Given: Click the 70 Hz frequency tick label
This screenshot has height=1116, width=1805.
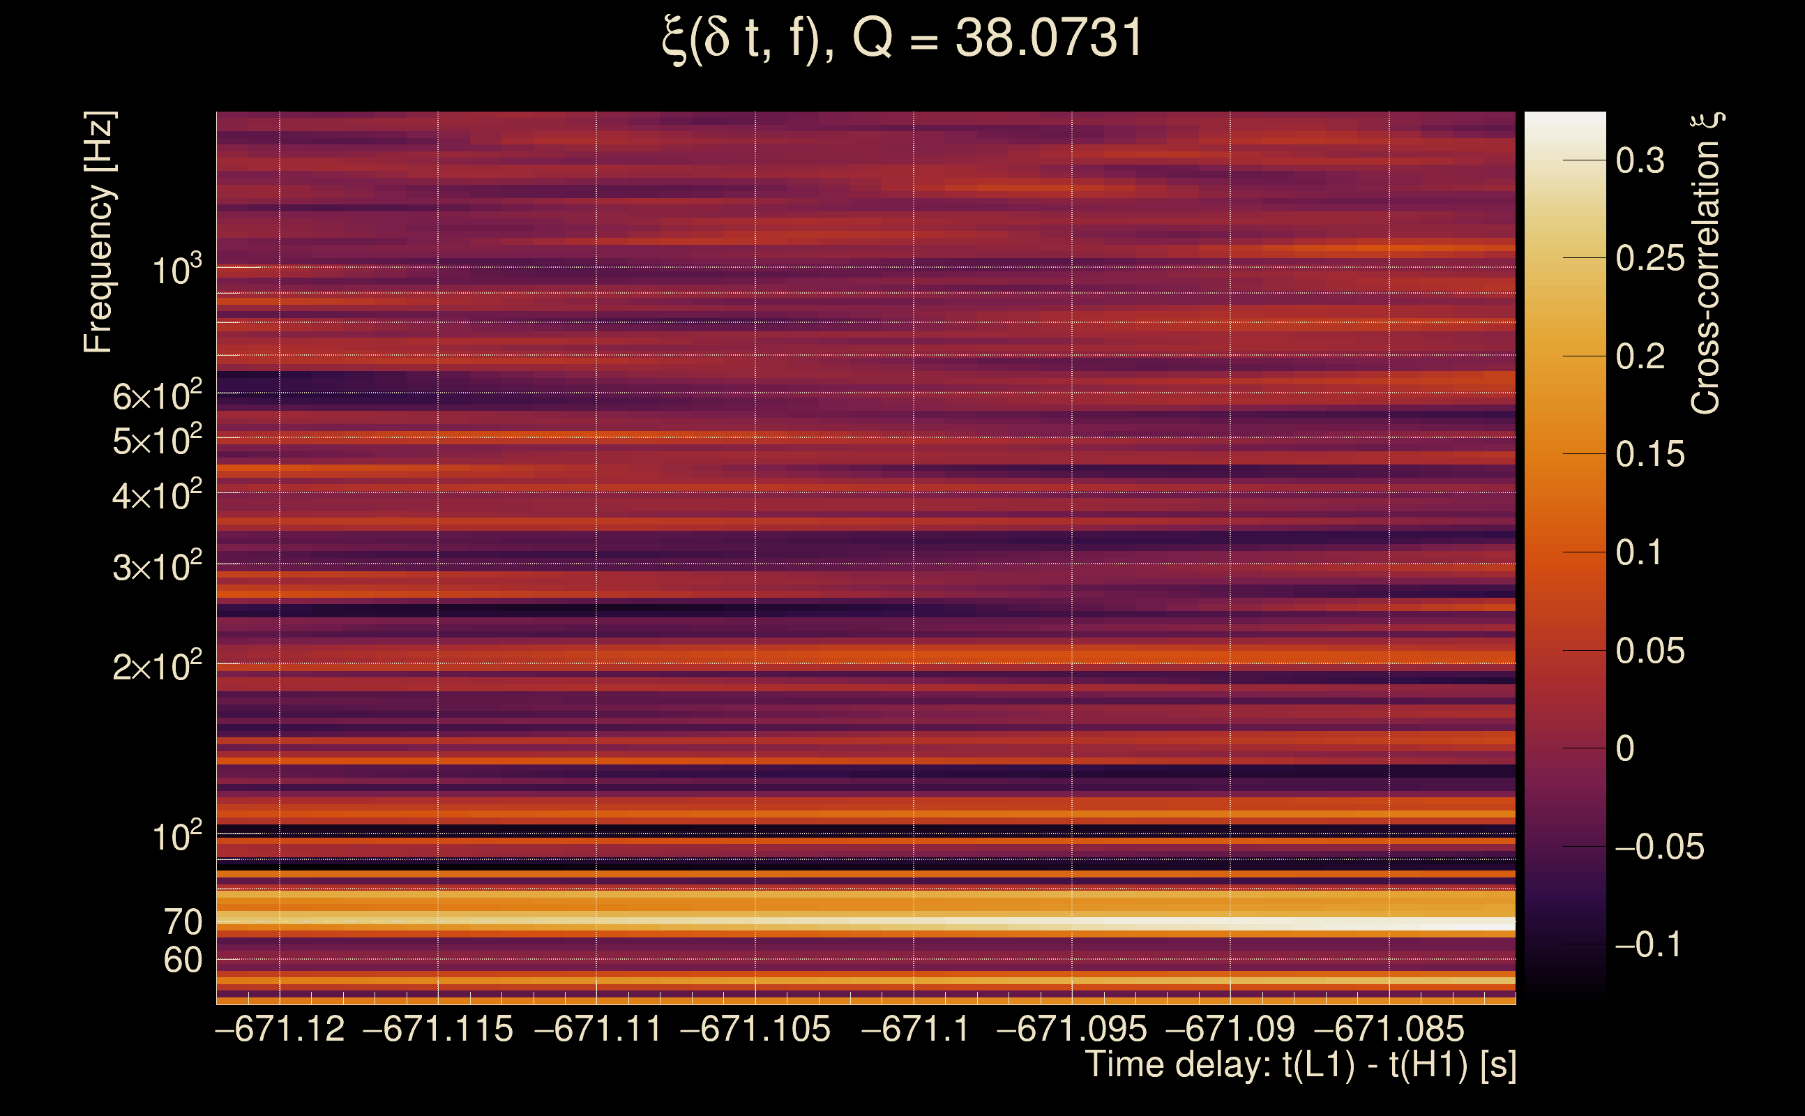Looking at the screenshot, I should [182, 922].
